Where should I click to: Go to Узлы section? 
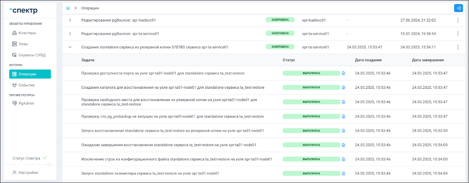tap(23, 44)
